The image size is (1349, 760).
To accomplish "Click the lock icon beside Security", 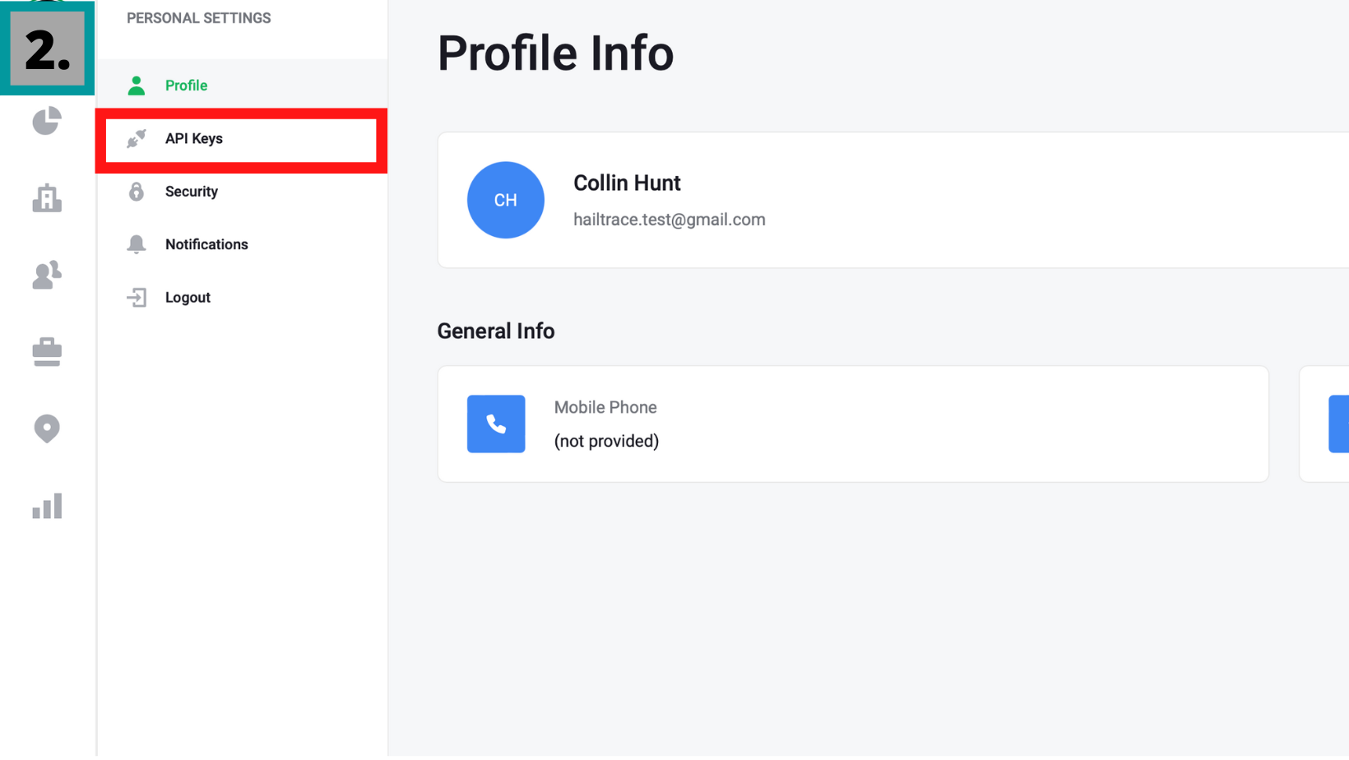I will (x=137, y=192).
